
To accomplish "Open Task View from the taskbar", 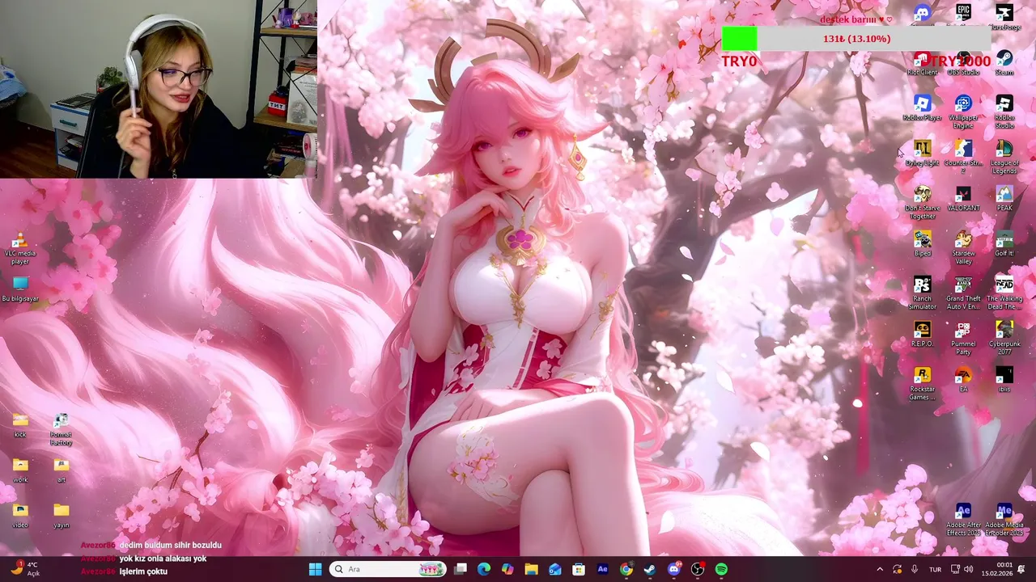I will pyautogui.click(x=461, y=569).
